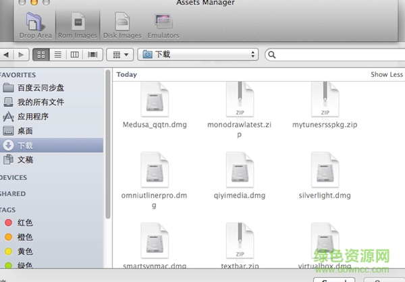405x282 pixels.
Task: Switch to column view
Action: pyautogui.click(x=75, y=55)
